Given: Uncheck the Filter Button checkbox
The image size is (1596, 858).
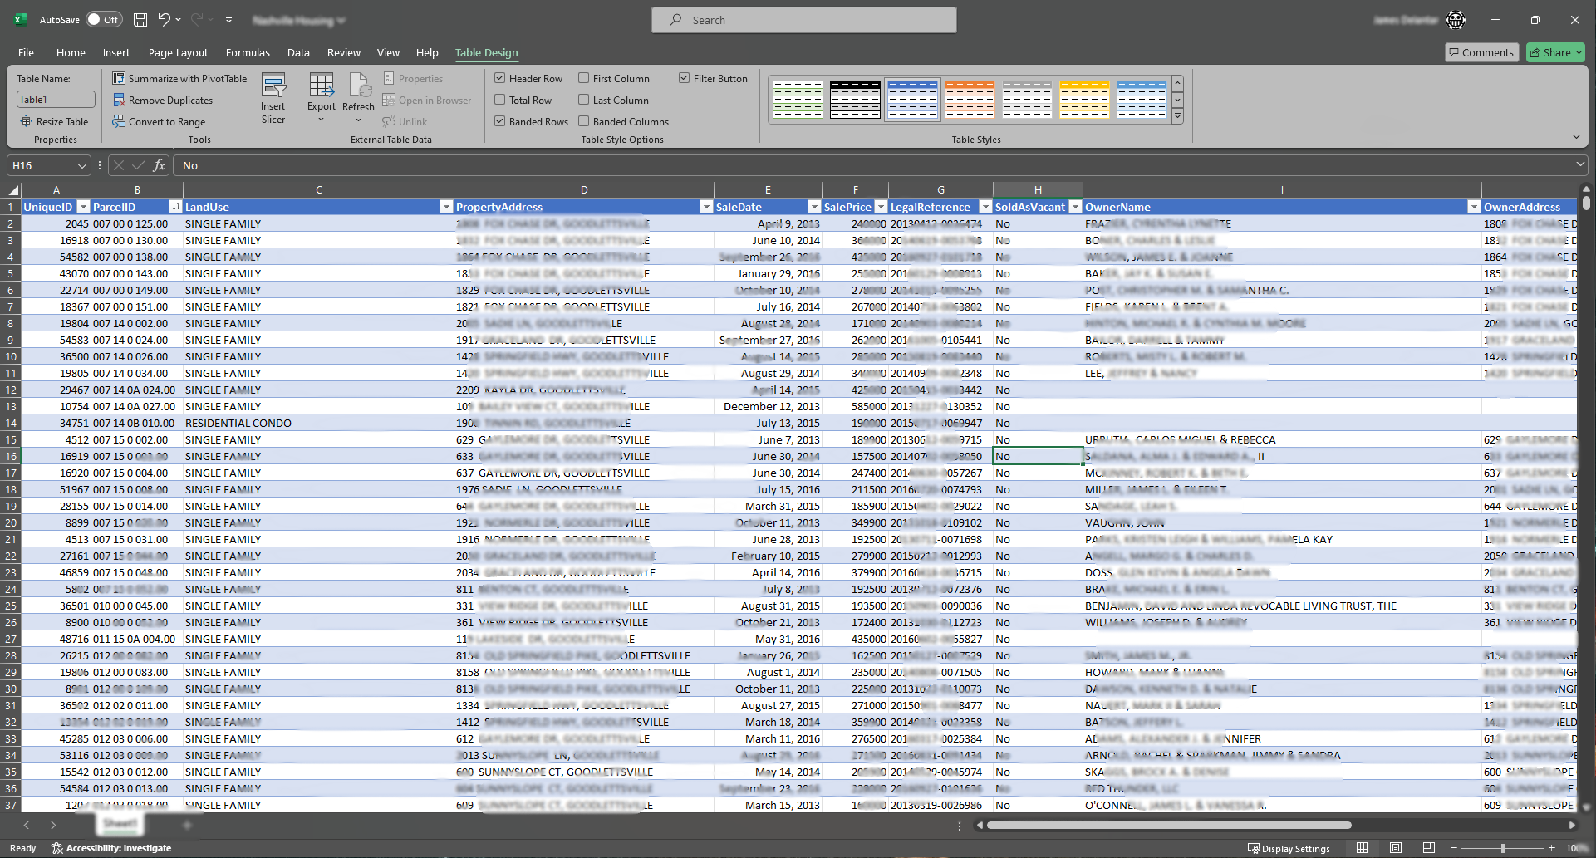Looking at the screenshot, I should click(x=685, y=78).
